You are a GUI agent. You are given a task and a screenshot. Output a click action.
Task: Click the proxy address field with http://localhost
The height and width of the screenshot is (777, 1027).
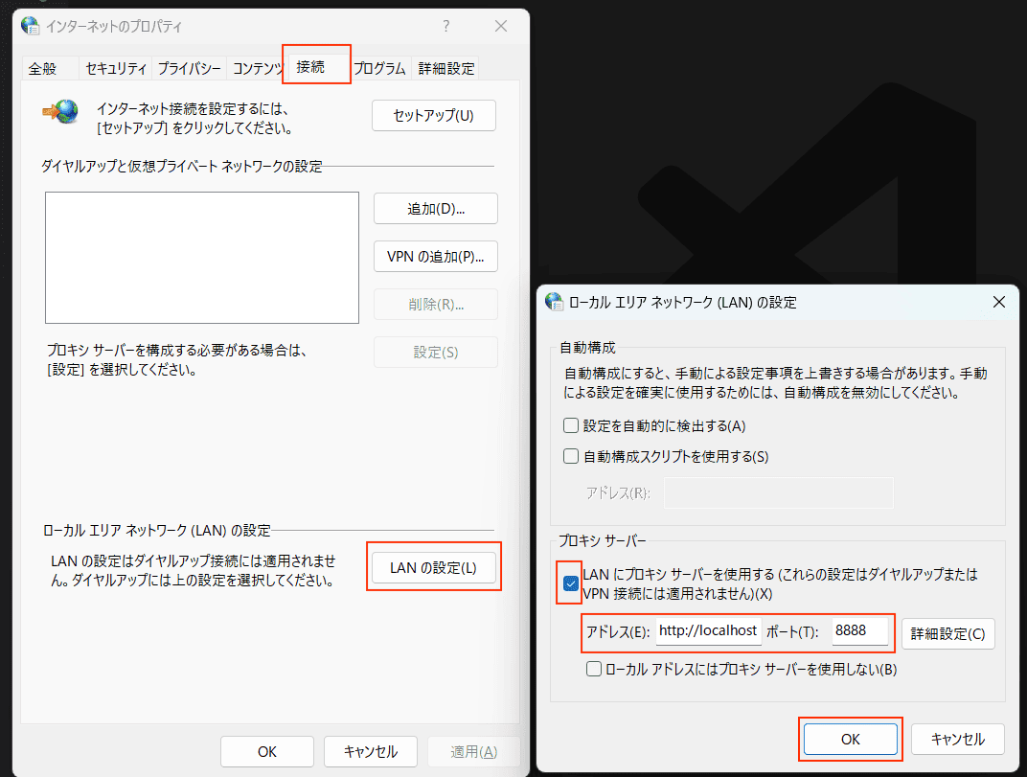click(709, 631)
